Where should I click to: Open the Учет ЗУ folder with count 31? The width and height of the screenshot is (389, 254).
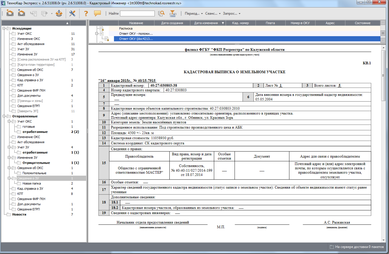point(23,49)
